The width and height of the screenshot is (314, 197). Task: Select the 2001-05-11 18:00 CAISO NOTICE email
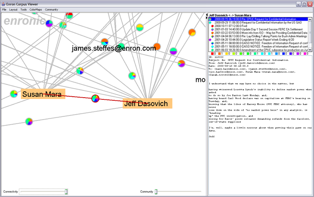[x=258, y=47]
